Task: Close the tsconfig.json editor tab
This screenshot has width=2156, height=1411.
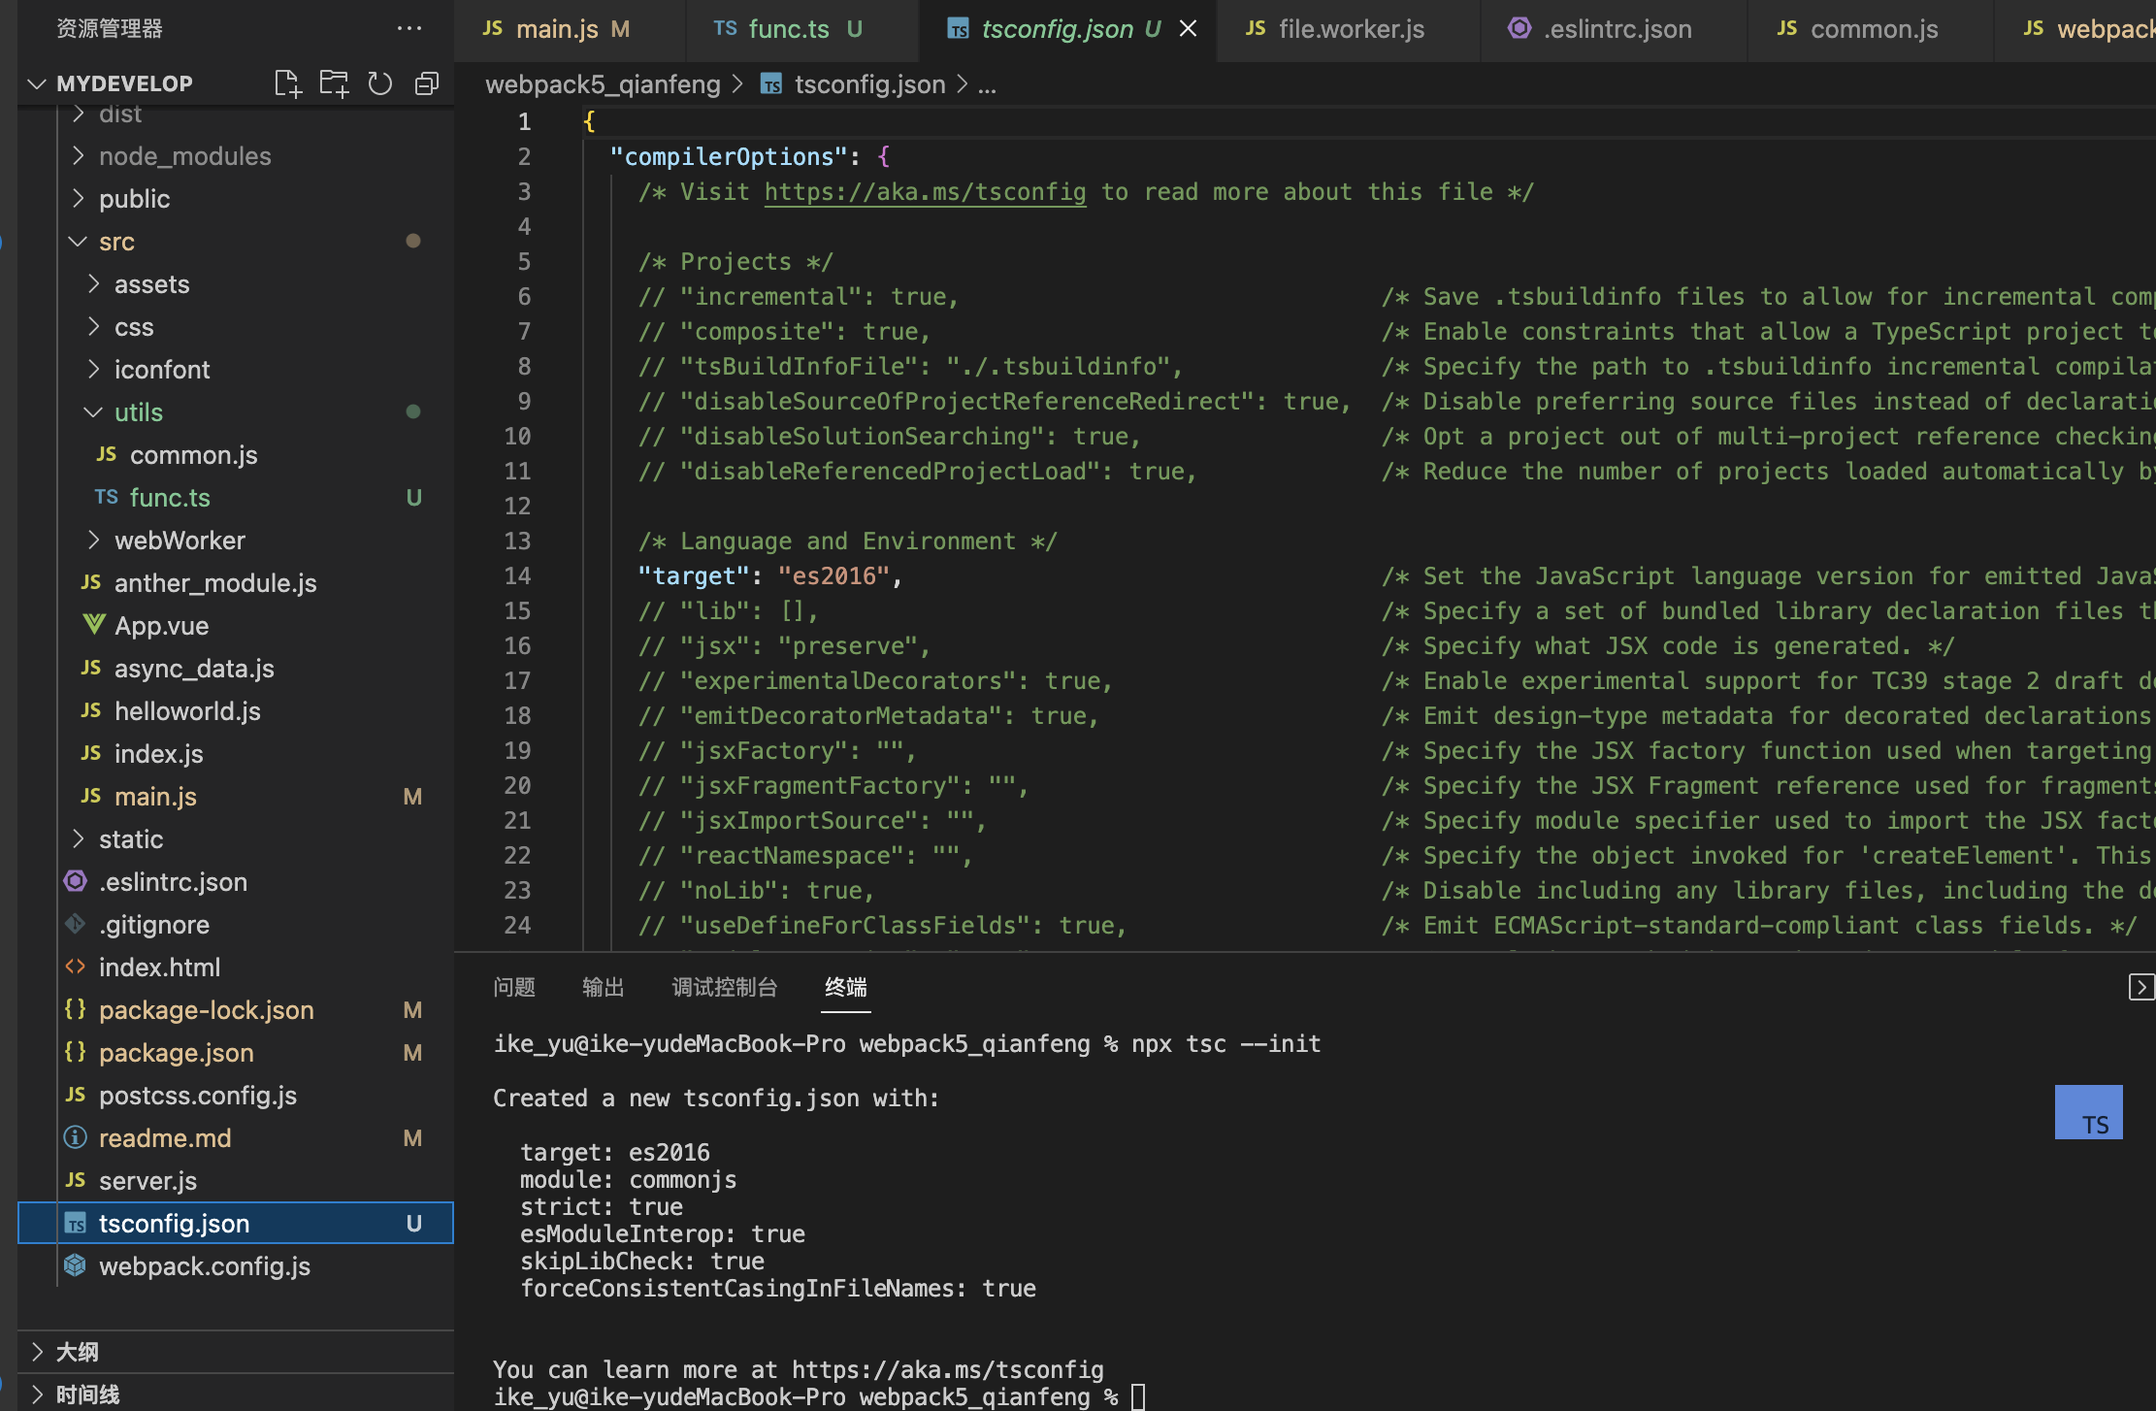Action: coord(1188,29)
